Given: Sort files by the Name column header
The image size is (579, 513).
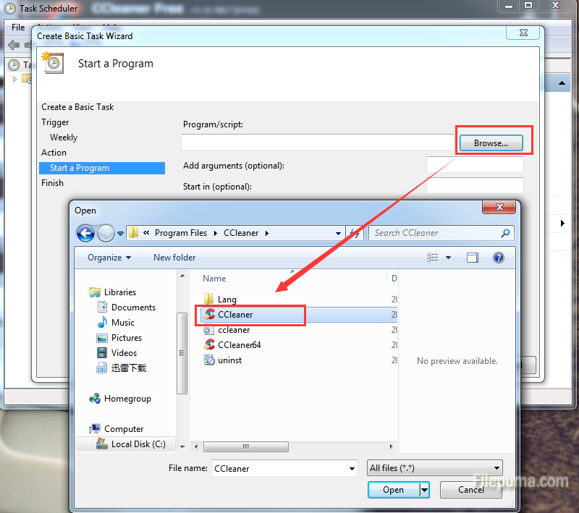Looking at the screenshot, I should (214, 279).
